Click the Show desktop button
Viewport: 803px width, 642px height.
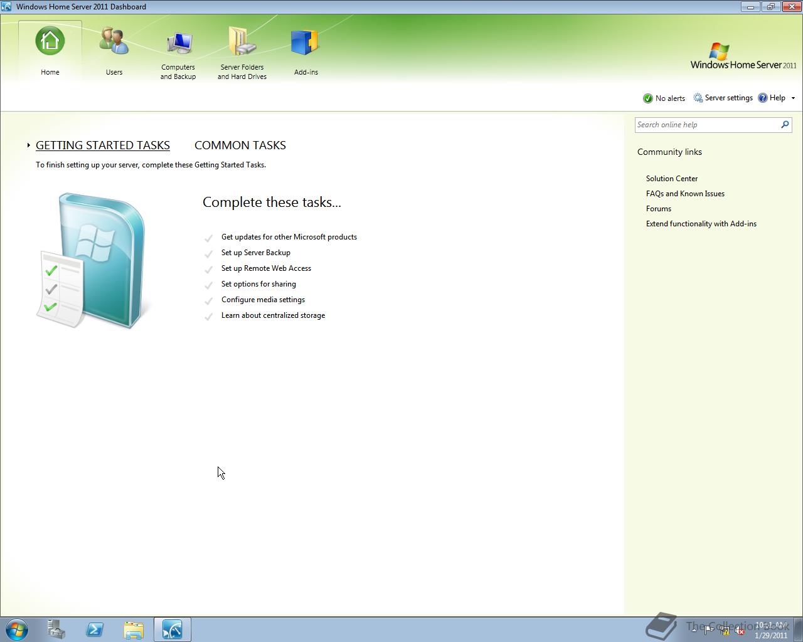pos(799,629)
